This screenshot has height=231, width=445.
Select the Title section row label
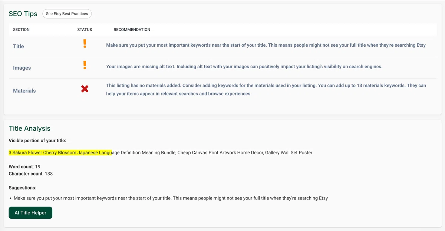pyautogui.click(x=19, y=46)
